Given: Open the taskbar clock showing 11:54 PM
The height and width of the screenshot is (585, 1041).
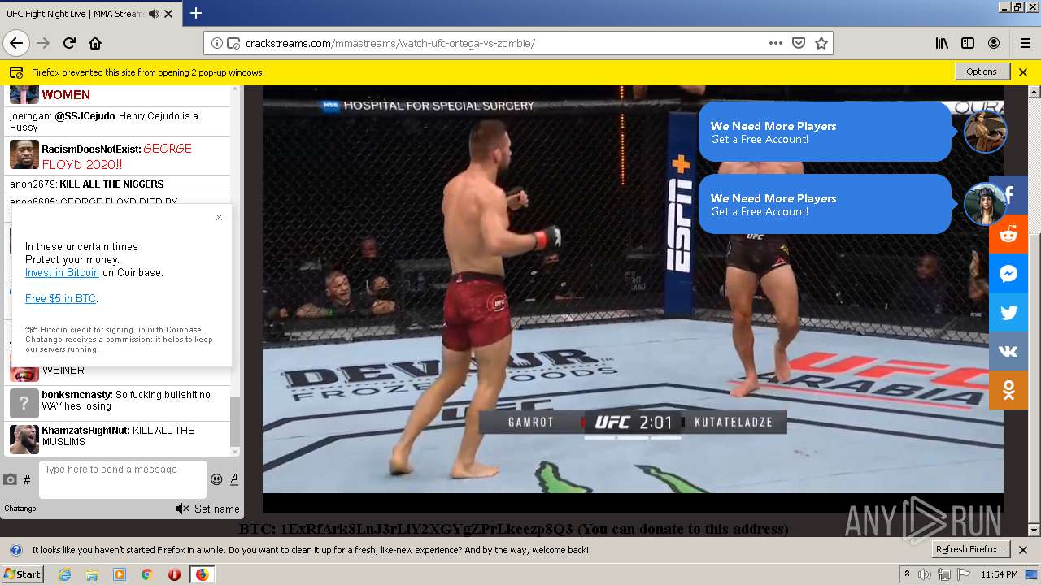Looking at the screenshot, I should click(1000, 574).
